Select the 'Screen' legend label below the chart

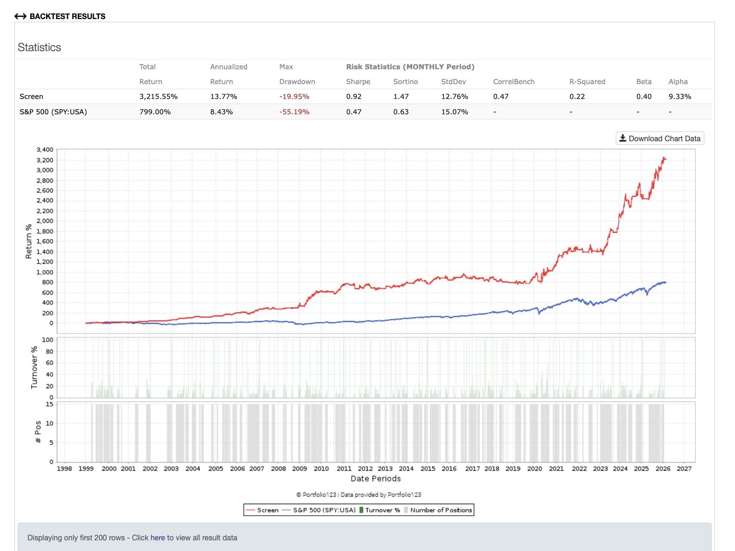click(268, 510)
